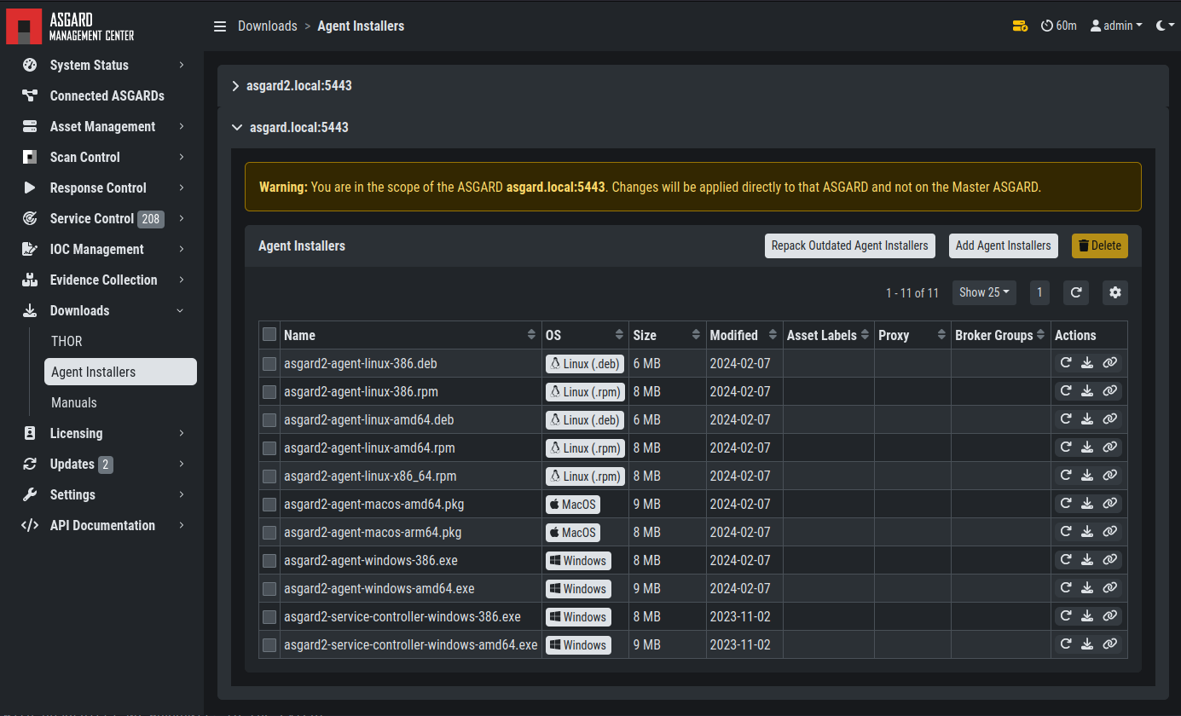Check asgard2-agent-linux-386.deb row checkbox
Screen dimensions: 1181x716
[269, 364]
